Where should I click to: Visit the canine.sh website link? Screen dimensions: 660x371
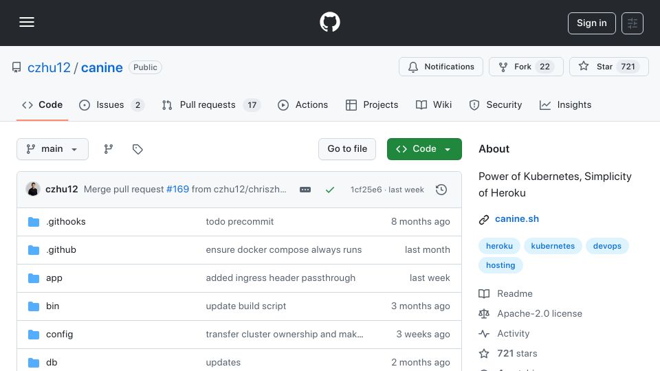coord(517,218)
